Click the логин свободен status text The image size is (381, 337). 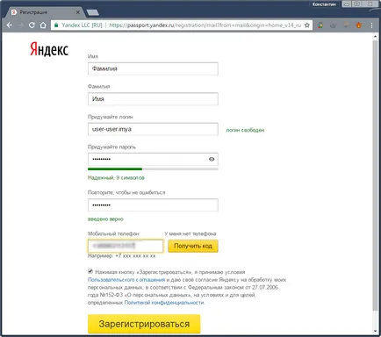(245, 130)
